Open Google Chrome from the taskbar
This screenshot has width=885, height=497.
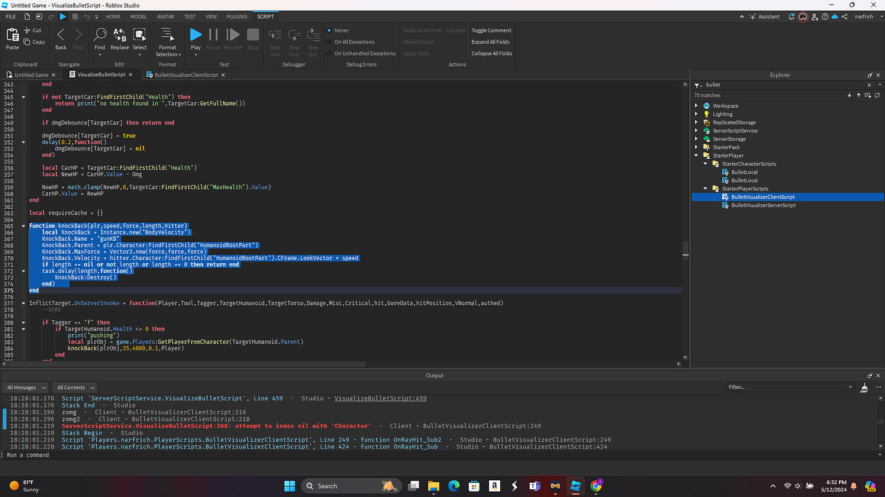click(596, 485)
